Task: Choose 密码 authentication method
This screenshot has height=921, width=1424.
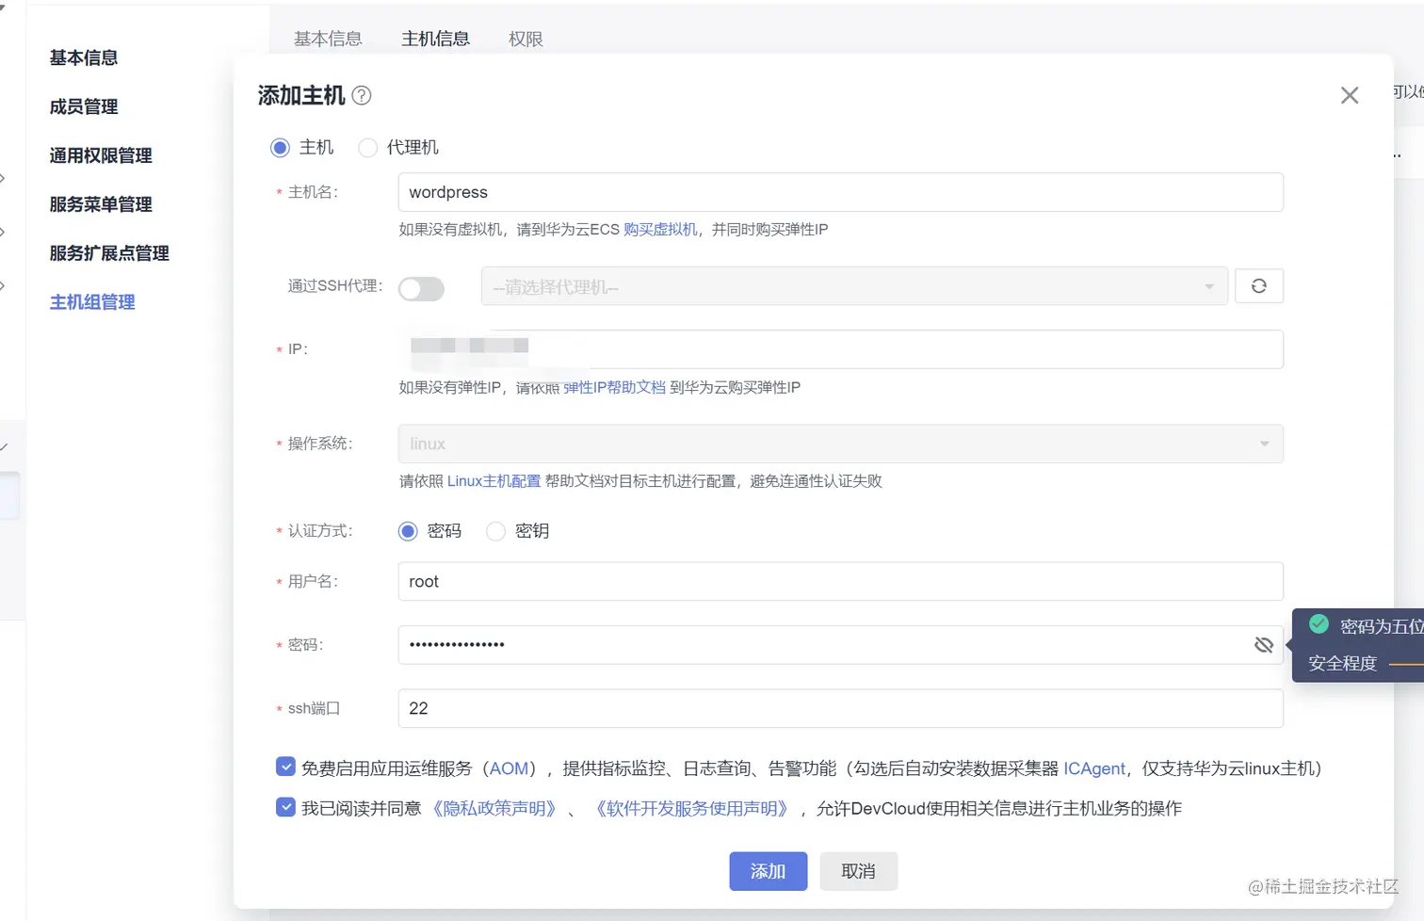Action: click(408, 531)
